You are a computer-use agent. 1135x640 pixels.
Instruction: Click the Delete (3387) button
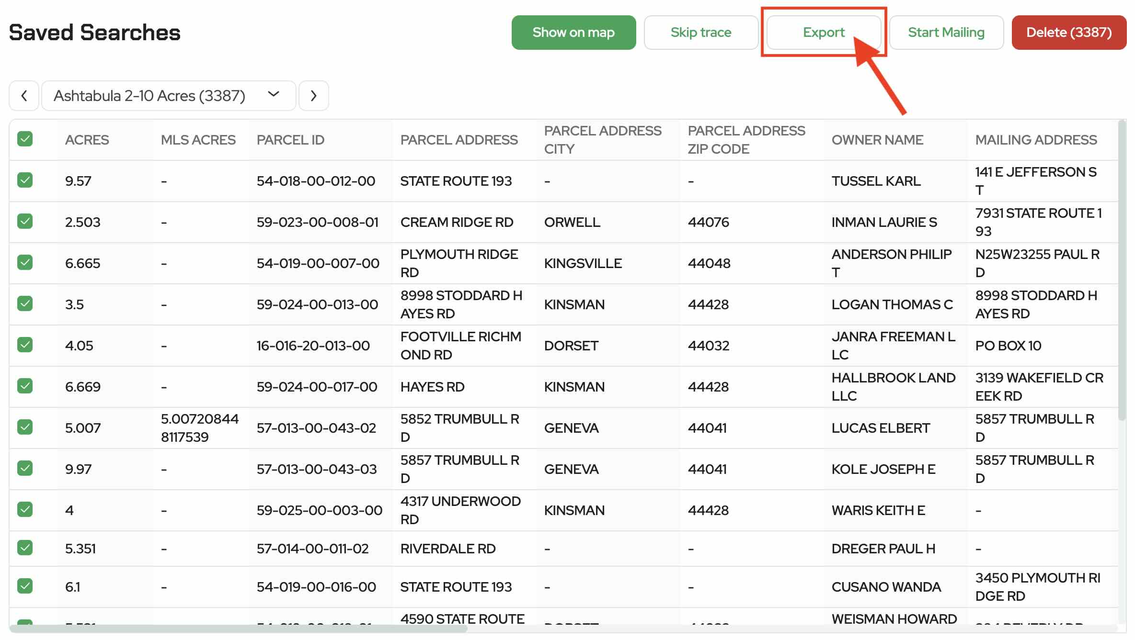pyautogui.click(x=1068, y=33)
